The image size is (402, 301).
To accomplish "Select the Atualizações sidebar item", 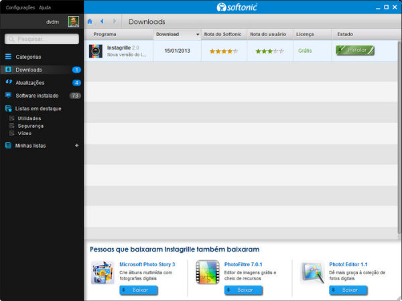I will coord(29,83).
